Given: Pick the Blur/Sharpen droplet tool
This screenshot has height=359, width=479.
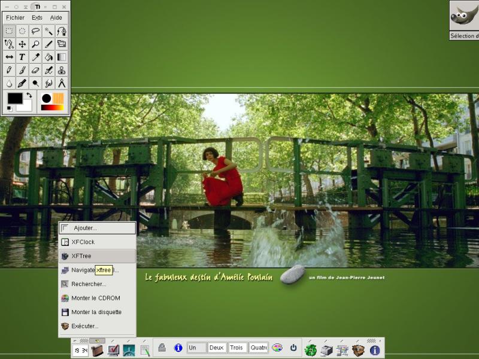Looking at the screenshot, I should tap(9, 83).
